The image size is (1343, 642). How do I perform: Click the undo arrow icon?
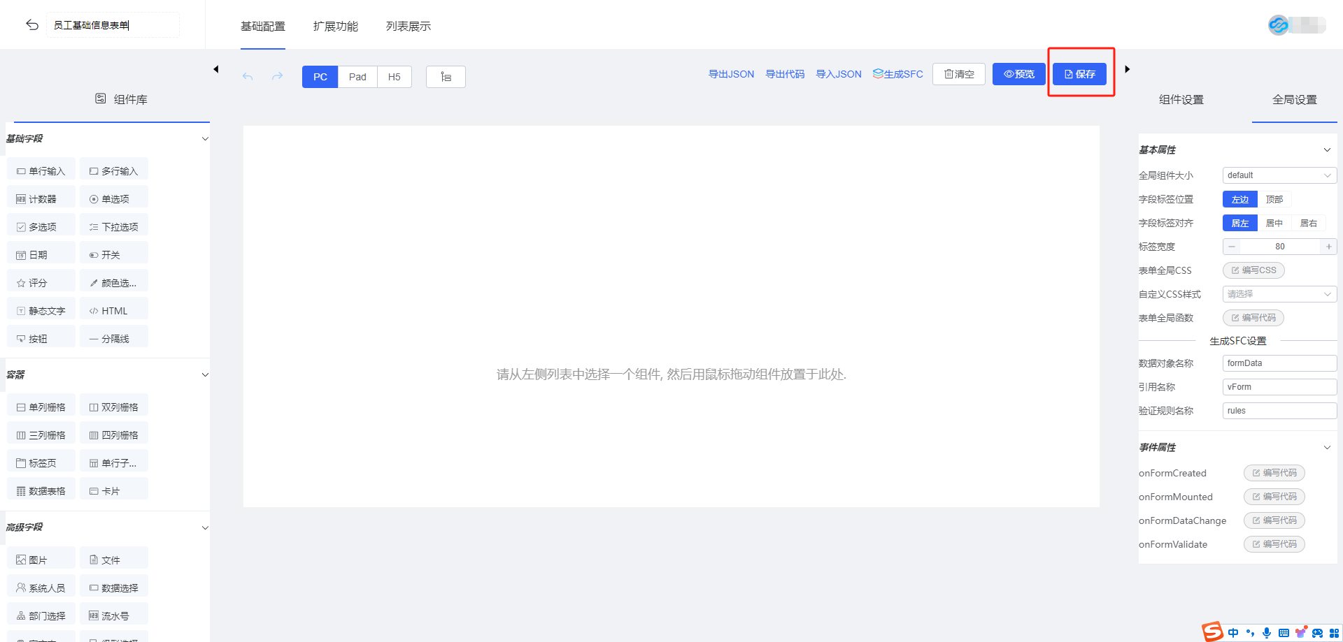tap(248, 76)
